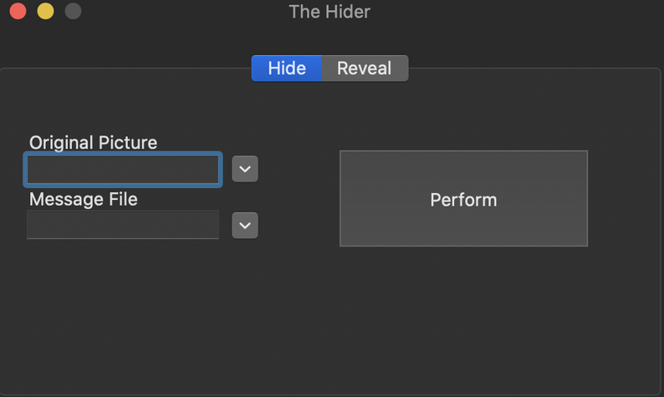This screenshot has width=664, height=397.
Task: Minimize the window using the yellow button
Action: point(45,12)
